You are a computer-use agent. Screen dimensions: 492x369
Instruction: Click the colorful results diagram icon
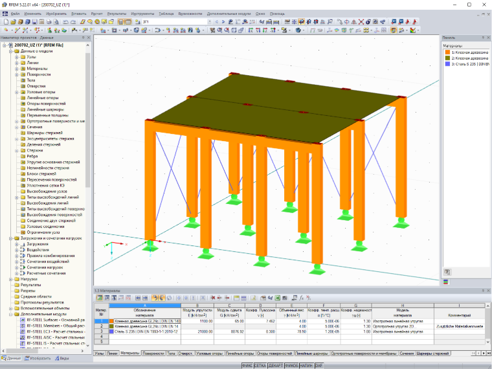[412, 30]
